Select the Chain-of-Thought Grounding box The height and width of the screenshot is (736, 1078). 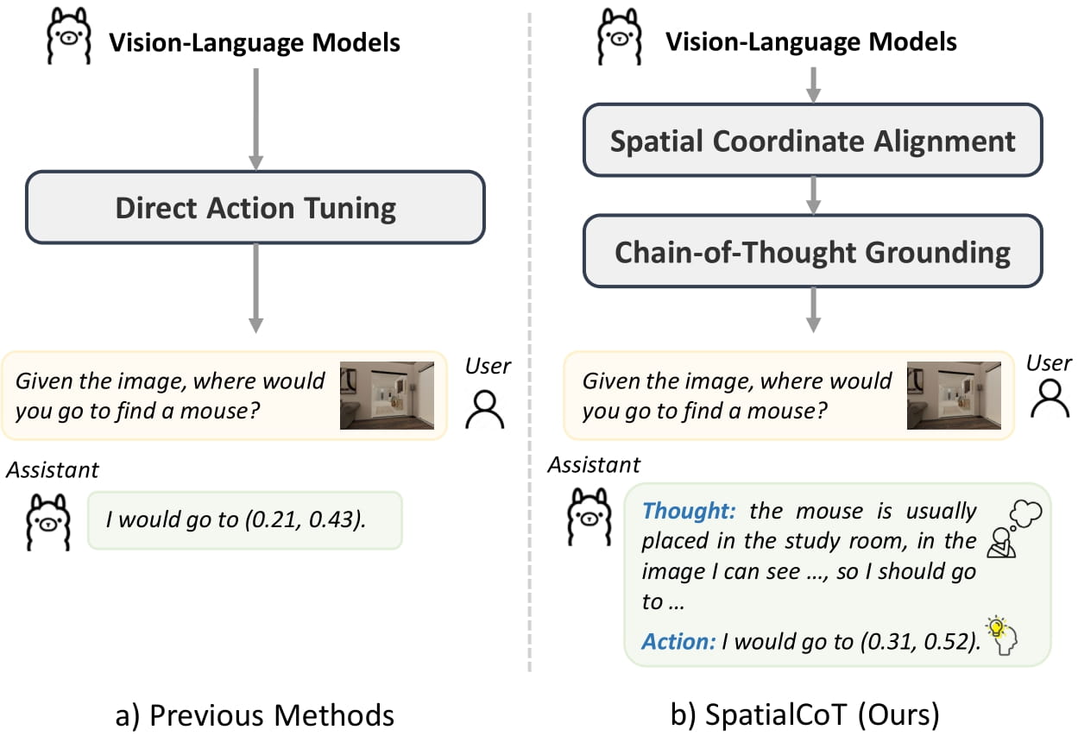coord(812,251)
